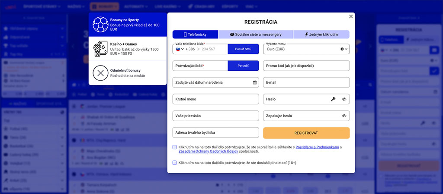Open the date of birth calendar icon
Image resolution: width=443 pixels, height=194 pixels.
click(x=254, y=82)
